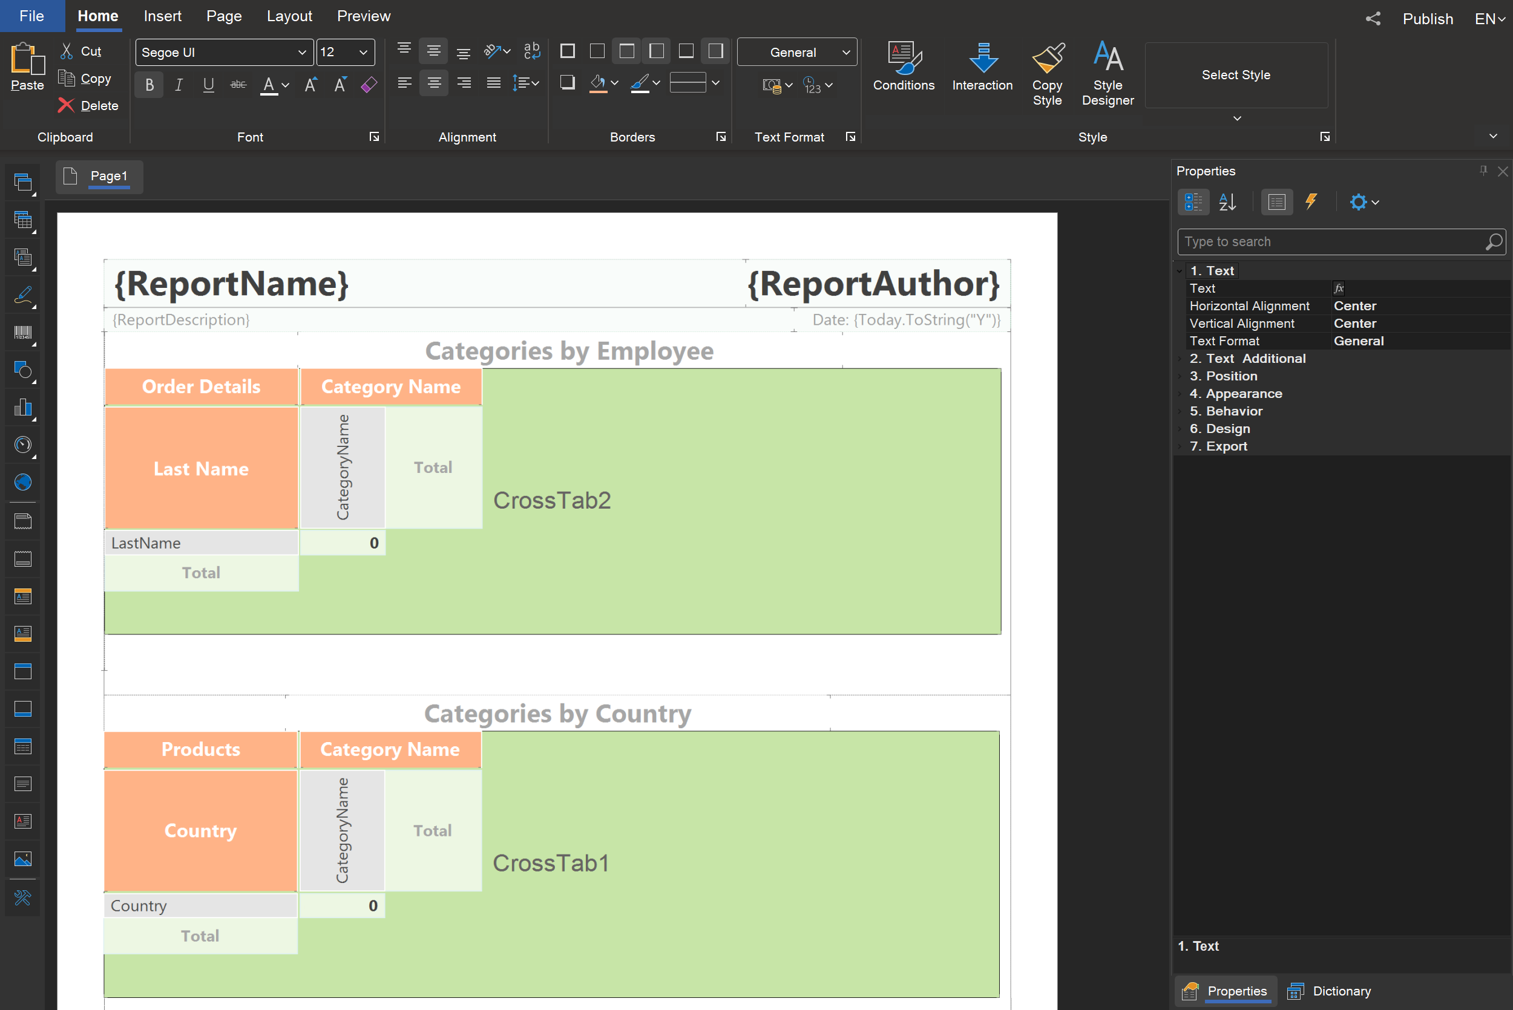Viewport: 1513px width, 1010px height.
Task: Open the Style Designer
Action: [x=1108, y=73]
